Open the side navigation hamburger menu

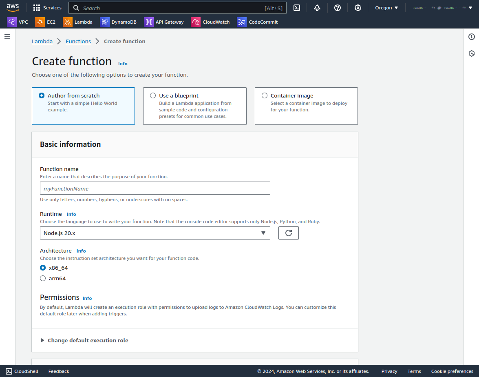(7, 37)
